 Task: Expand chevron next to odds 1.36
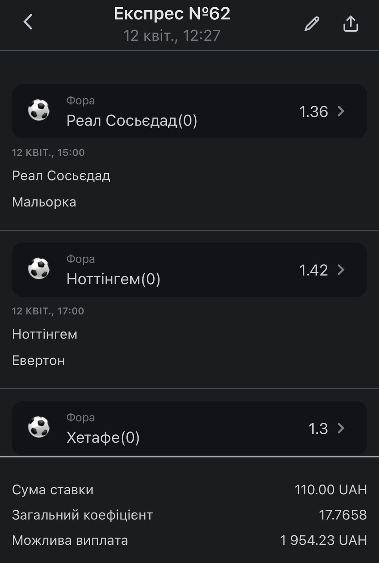[x=341, y=111]
